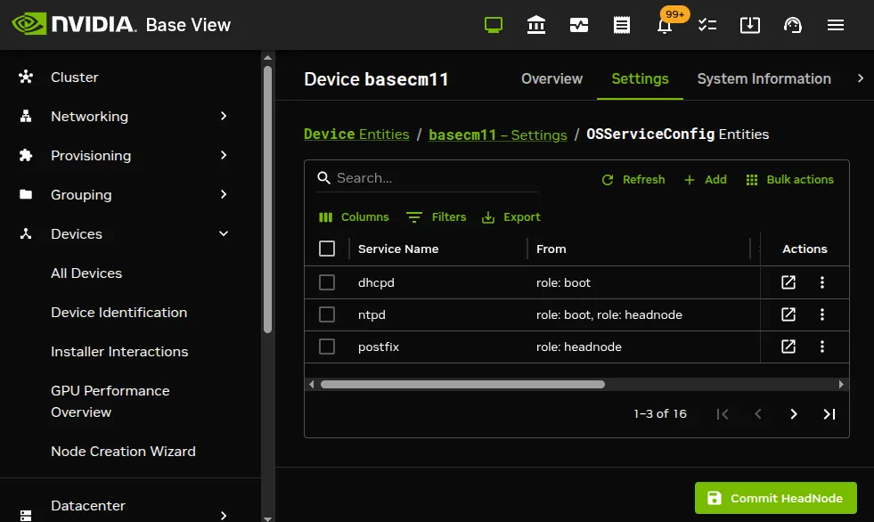The image size is (874, 522).
Task: Open Installer Interactions in sidebar
Action: (x=119, y=352)
